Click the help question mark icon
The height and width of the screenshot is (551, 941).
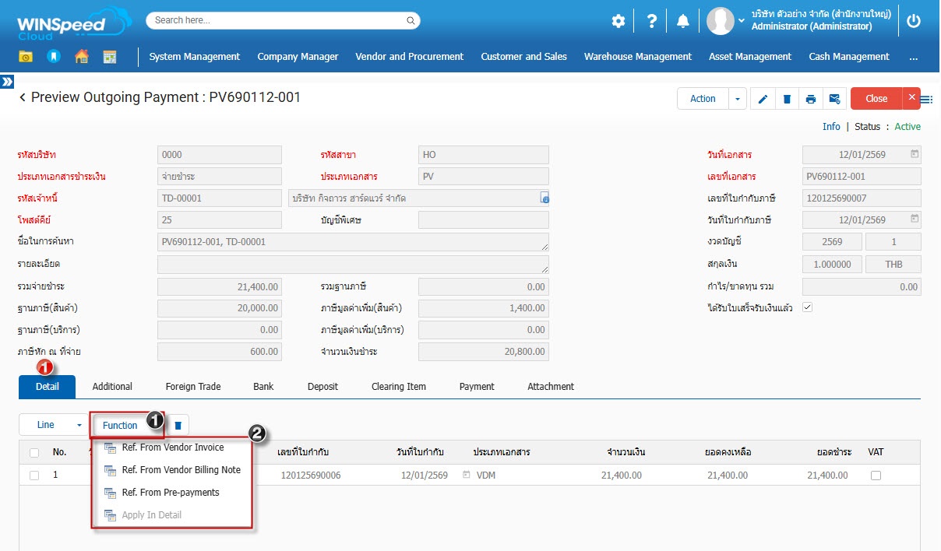click(x=652, y=21)
